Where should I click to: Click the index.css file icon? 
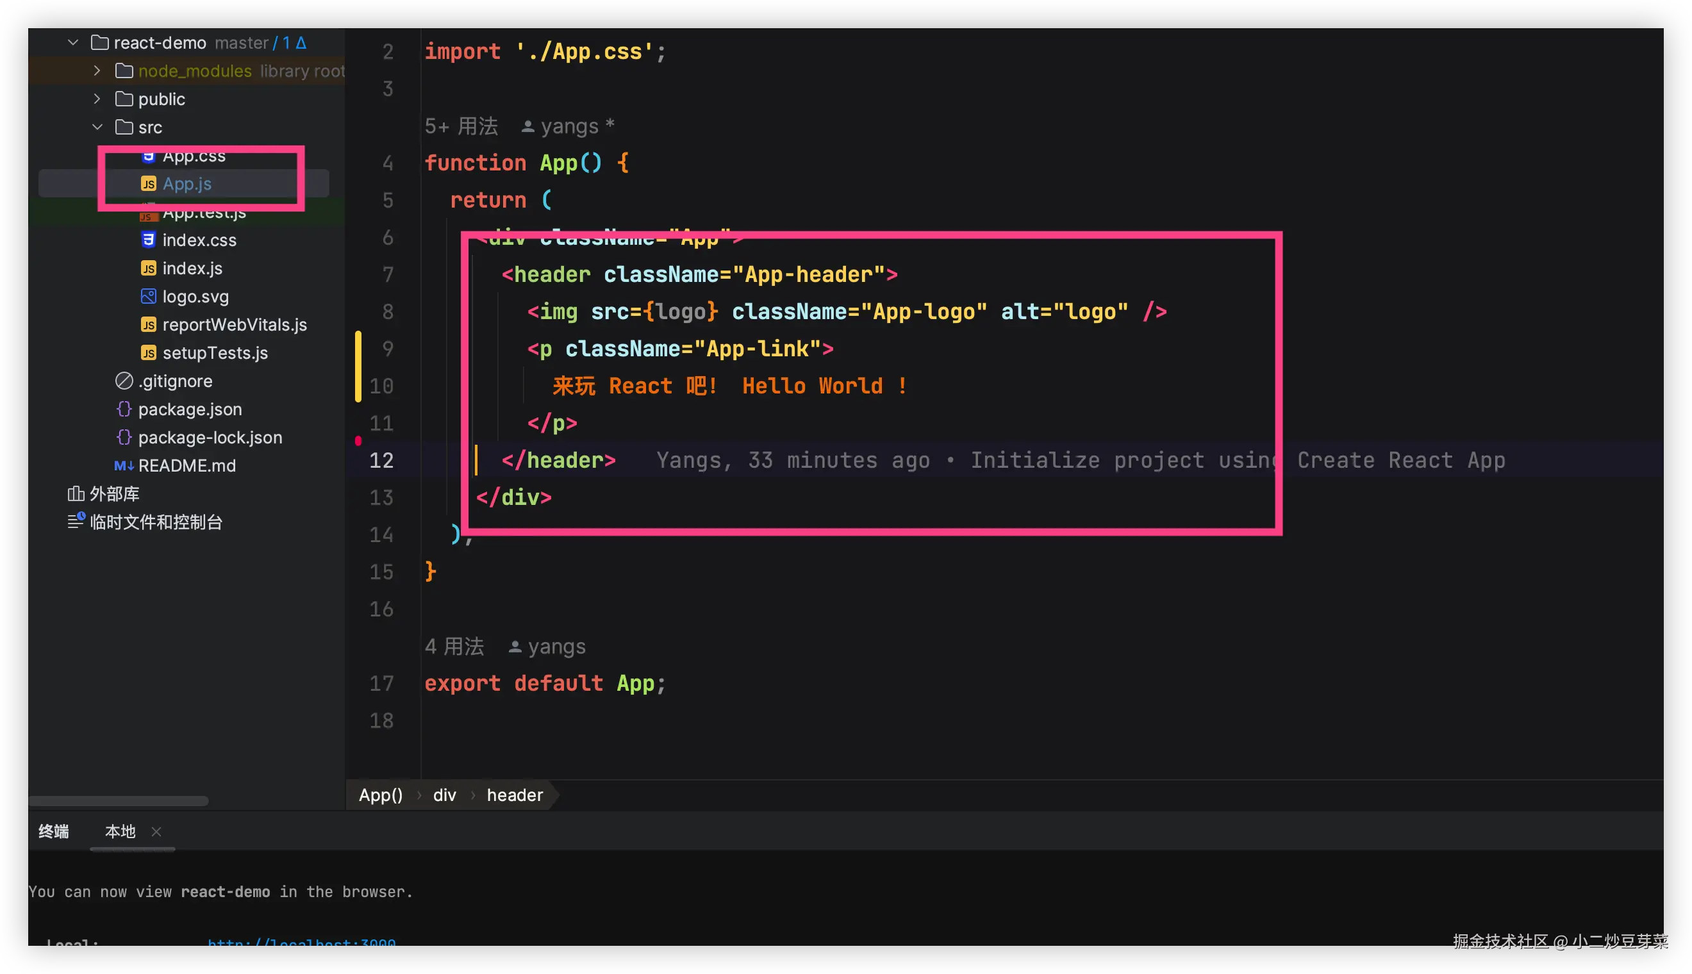point(148,240)
